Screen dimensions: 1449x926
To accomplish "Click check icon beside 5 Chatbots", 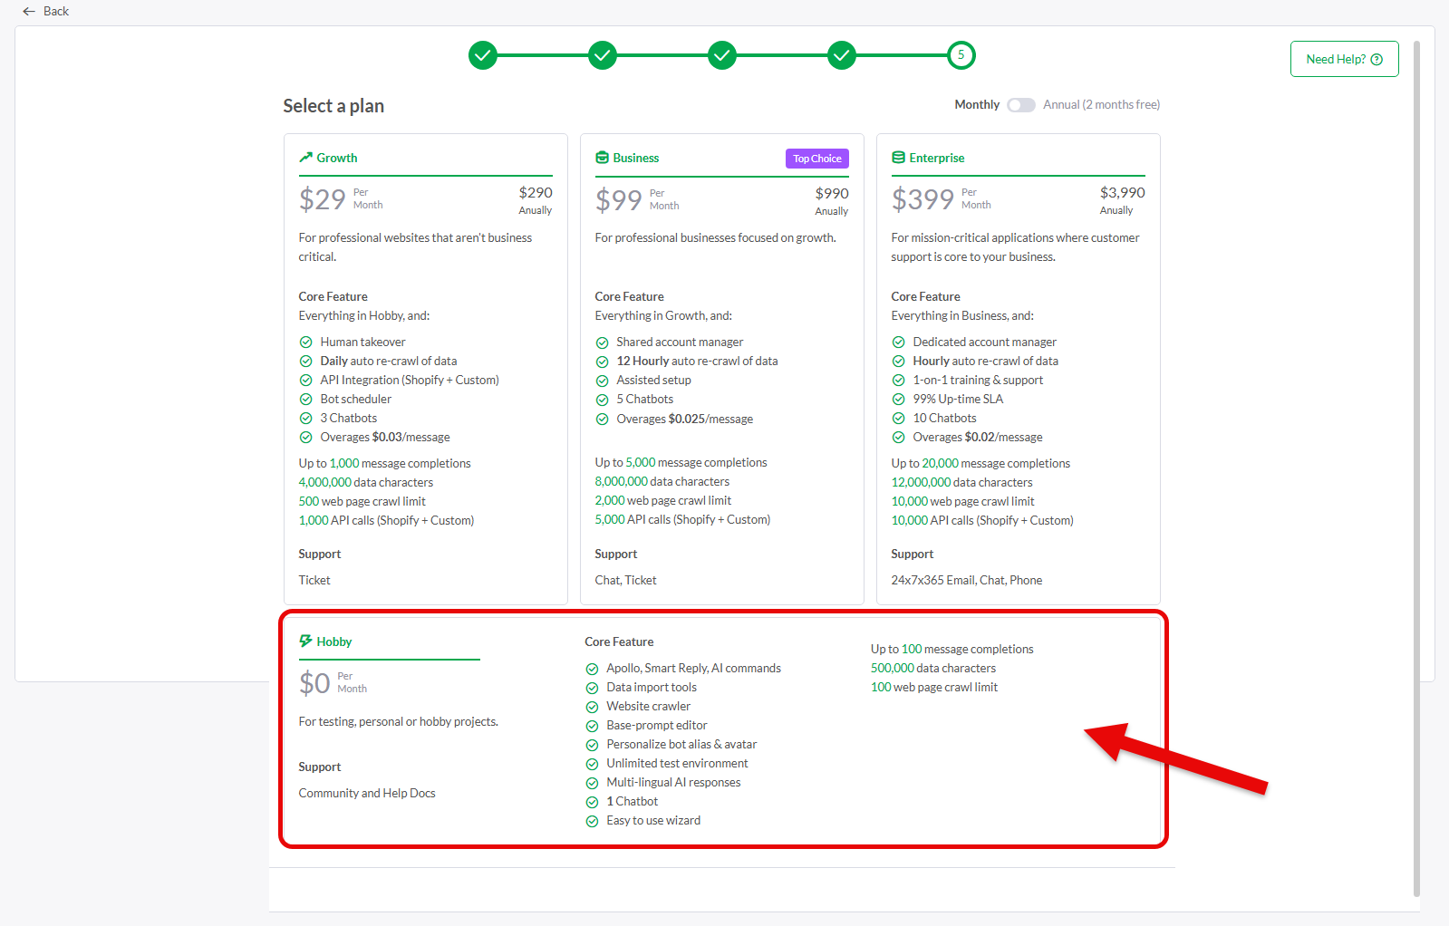I will [x=603, y=400].
